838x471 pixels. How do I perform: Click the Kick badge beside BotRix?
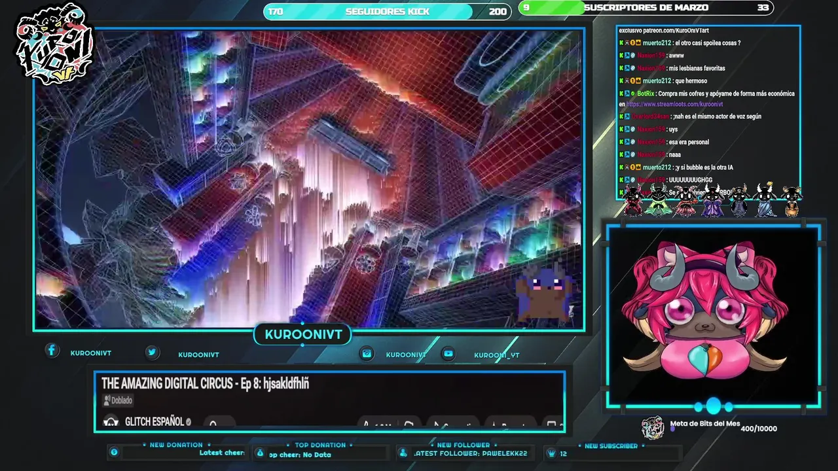[621, 94]
